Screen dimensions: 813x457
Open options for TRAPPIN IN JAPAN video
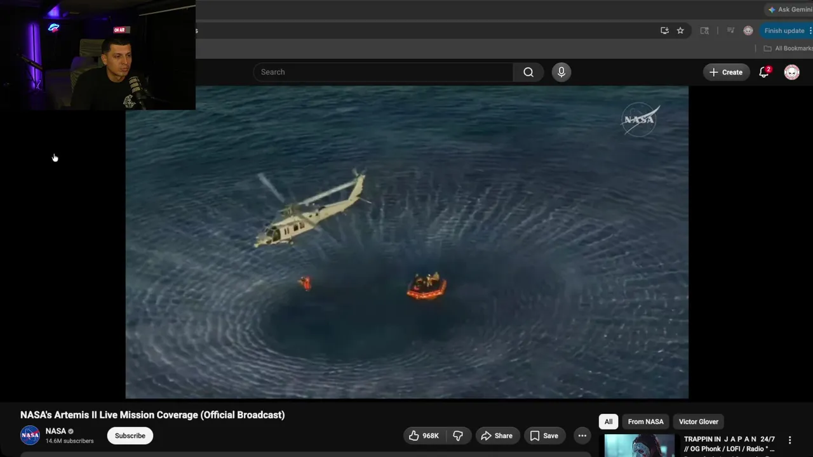click(789, 440)
